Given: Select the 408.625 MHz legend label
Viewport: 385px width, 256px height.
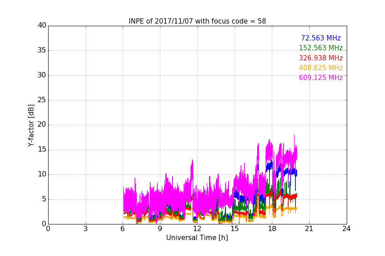Looking at the screenshot, I should (321, 68).
